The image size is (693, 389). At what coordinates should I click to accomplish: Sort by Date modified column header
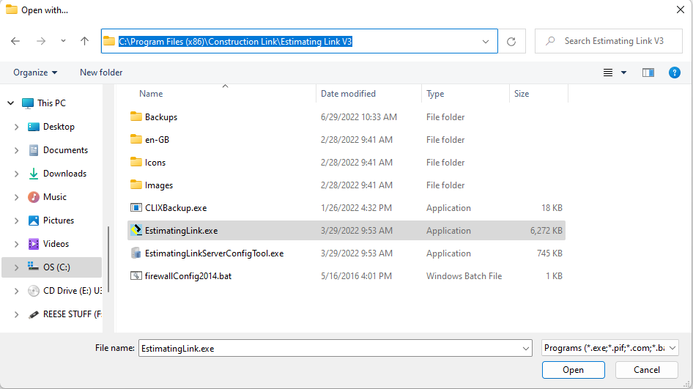(x=348, y=94)
